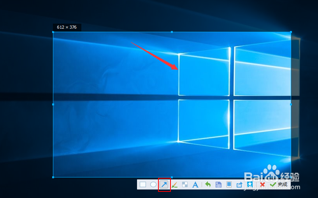Viewport: 318px width, 198px height.
Task: Save the screenshot with floppy icon
Action: click(x=218, y=184)
